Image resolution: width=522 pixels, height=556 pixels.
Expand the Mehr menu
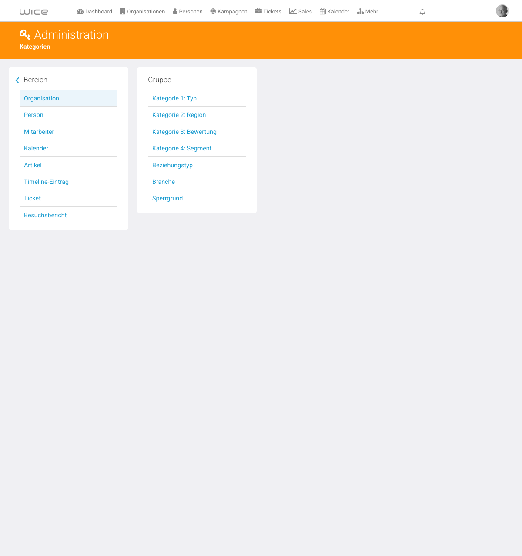(368, 12)
